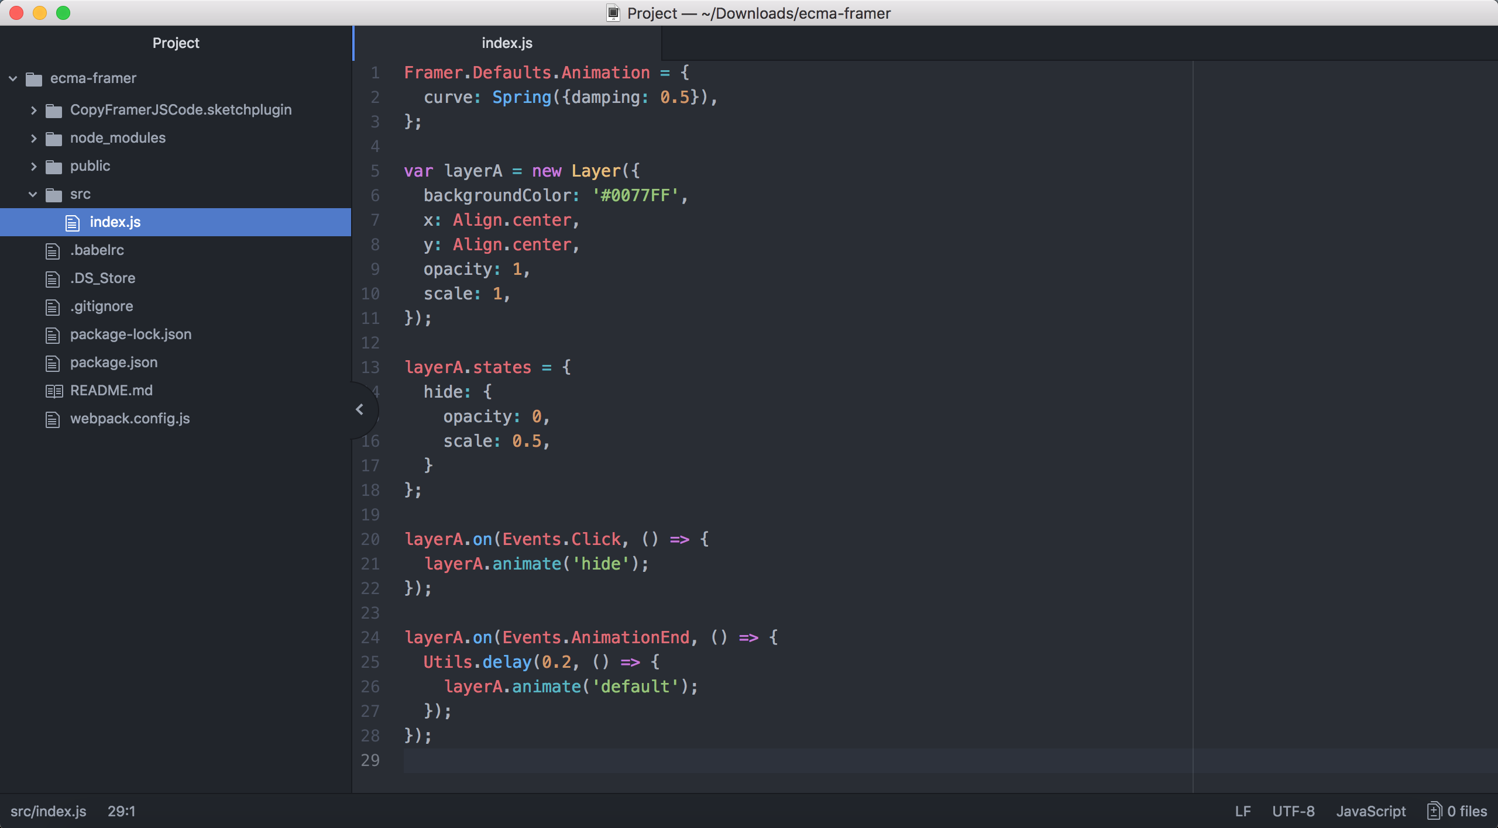Click the 'default' string on line 26
The image size is (1498, 828).
[635, 686]
